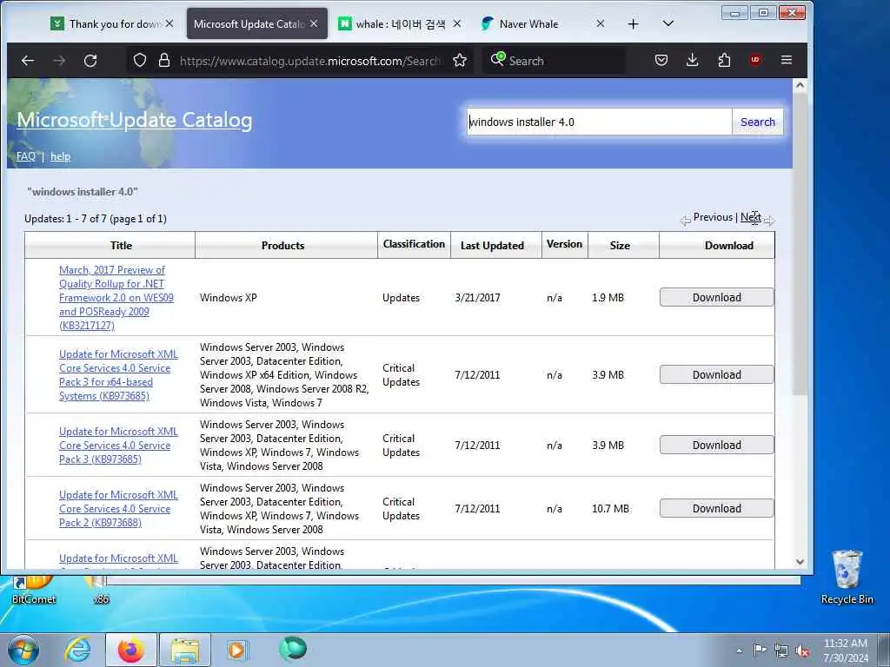Open XML Core Services Pack 2 KB973688 link
The image size is (890, 667).
pyautogui.click(x=118, y=509)
